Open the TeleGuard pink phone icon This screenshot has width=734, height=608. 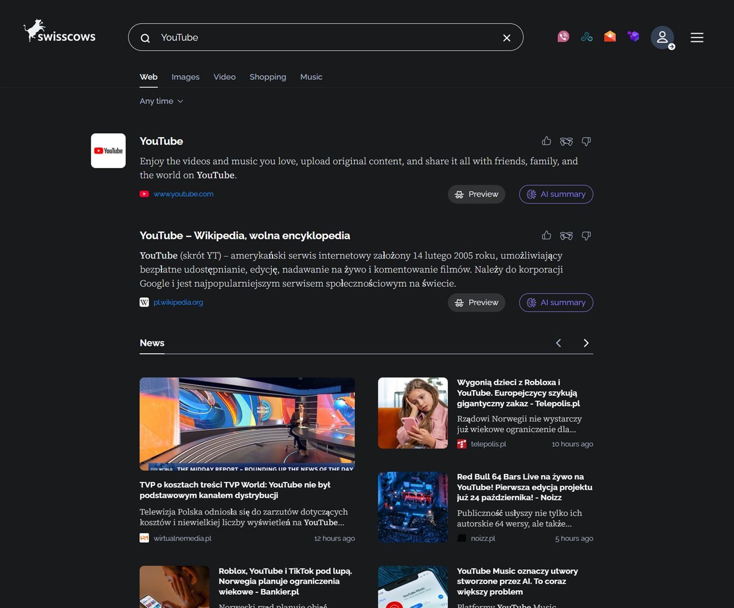tap(564, 37)
